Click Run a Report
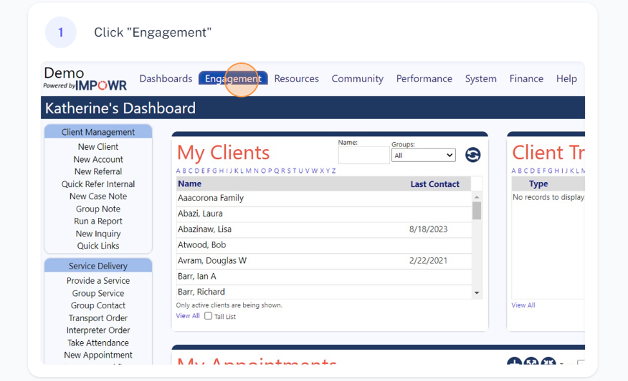Screen dimensions: 628x381 click(98, 221)
